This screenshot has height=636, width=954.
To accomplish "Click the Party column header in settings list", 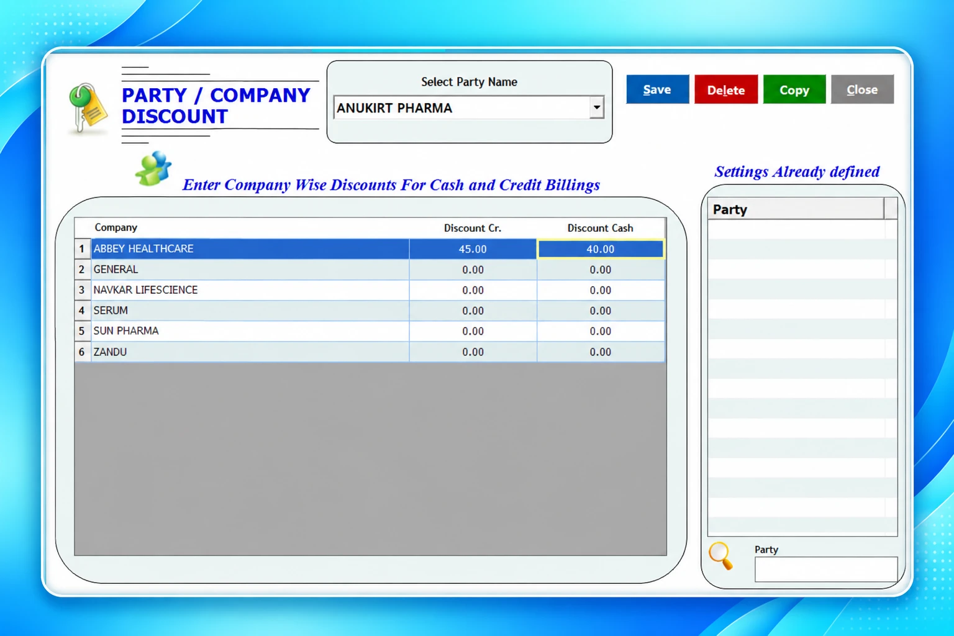I will (796, 209).
